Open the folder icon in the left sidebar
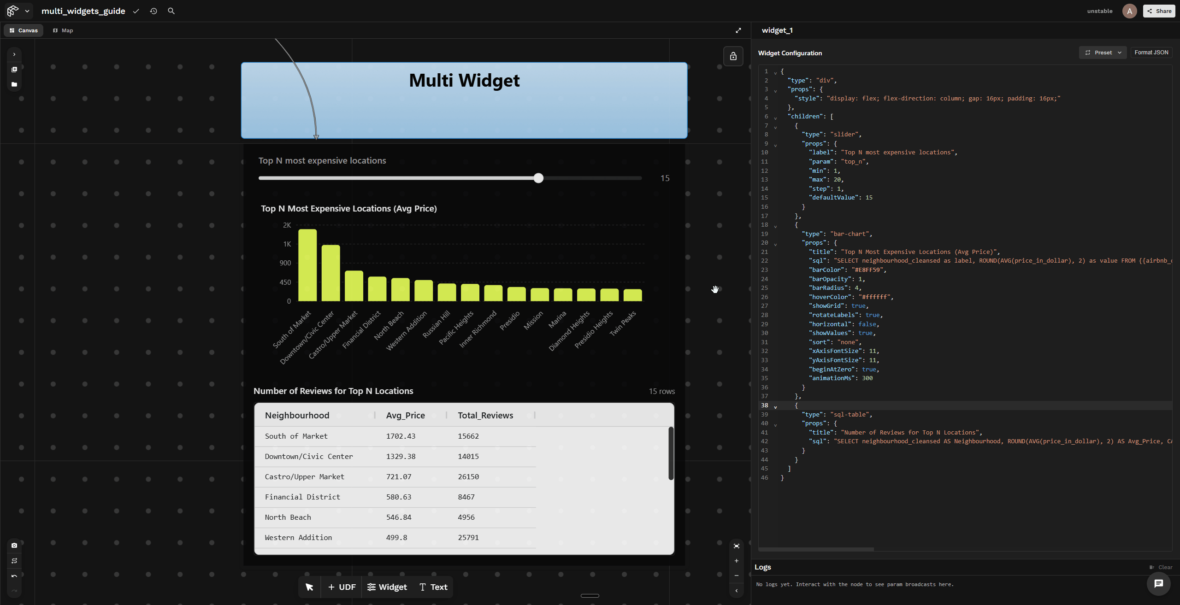 14,84
